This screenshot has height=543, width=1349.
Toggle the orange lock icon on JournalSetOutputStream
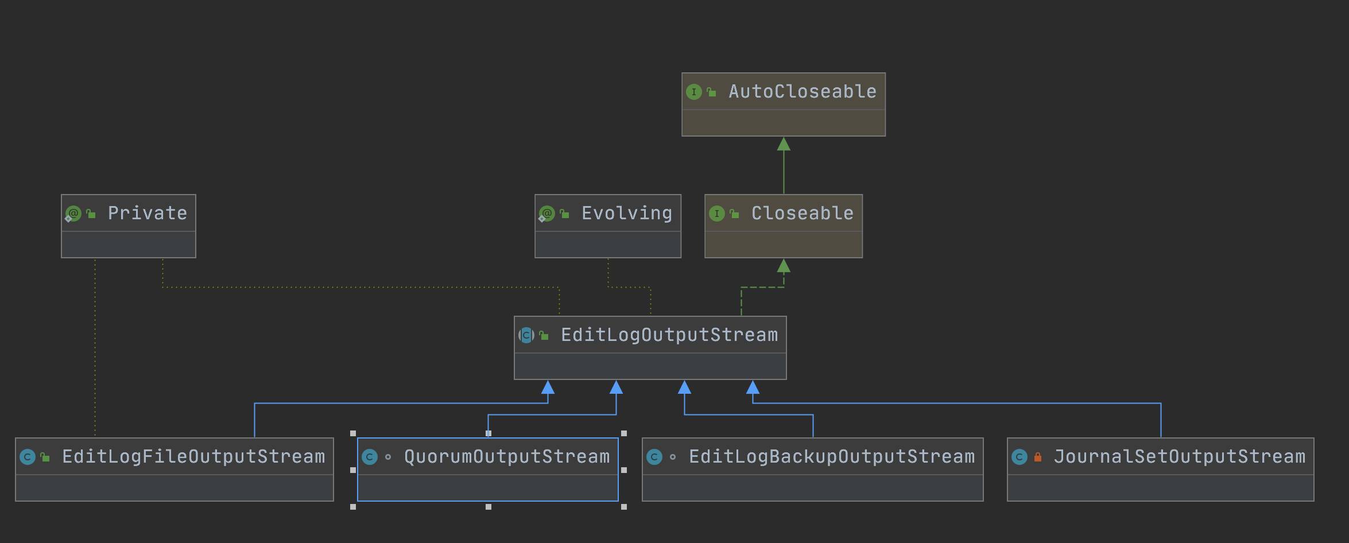tap(1037, 457)
